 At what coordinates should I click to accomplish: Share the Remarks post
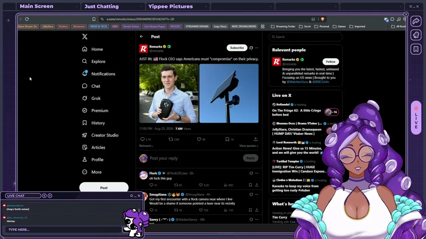pyautogui.click(x=256, y=139)
